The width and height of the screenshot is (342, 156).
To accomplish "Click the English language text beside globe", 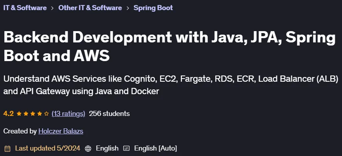I will 107,148.
